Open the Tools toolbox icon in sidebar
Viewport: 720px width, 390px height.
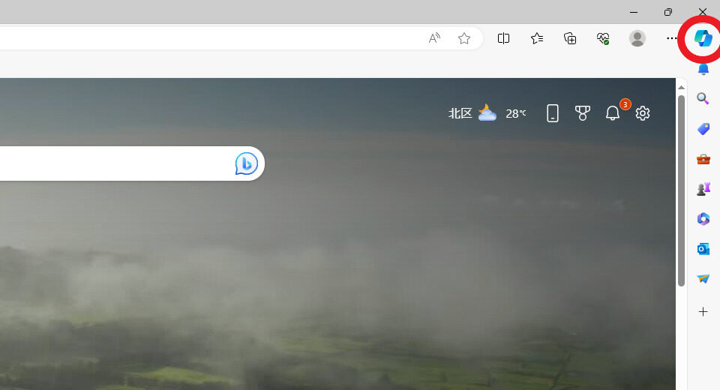click(x=703, y=159)
